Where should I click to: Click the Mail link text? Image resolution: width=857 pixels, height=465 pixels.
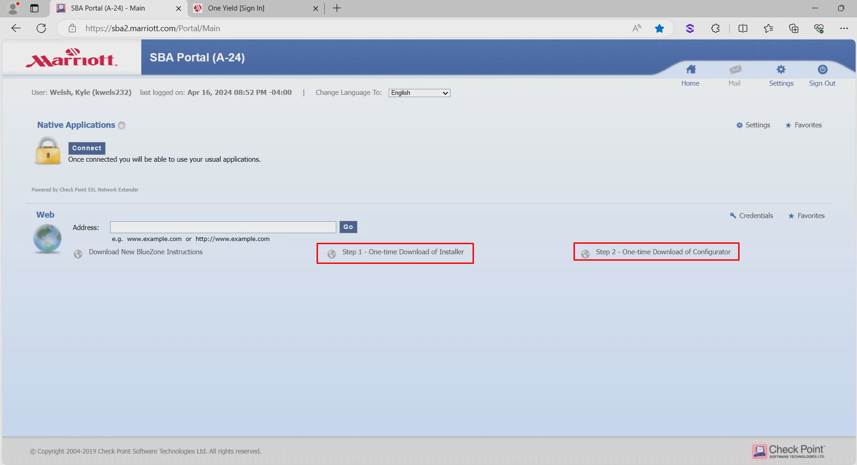click(x=735, y=83)
